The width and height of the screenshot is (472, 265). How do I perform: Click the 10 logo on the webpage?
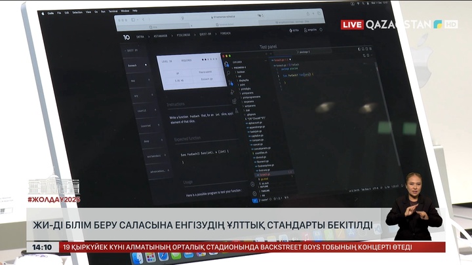(127, 37)
